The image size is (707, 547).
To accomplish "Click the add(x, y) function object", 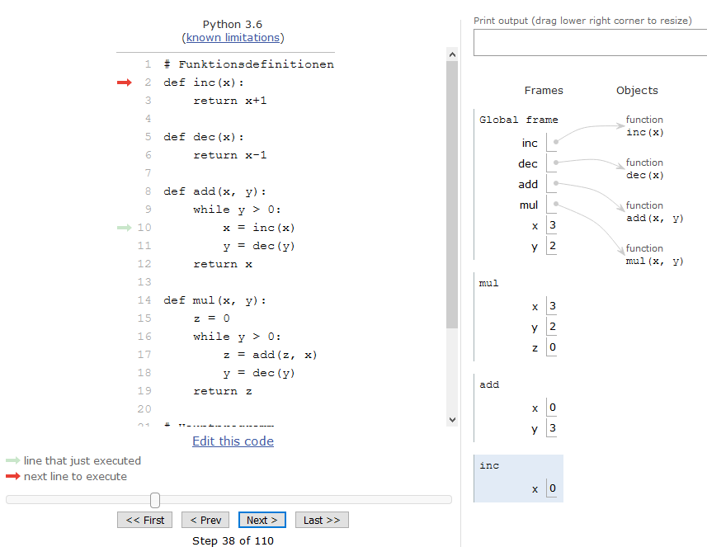I will (654, 212).
